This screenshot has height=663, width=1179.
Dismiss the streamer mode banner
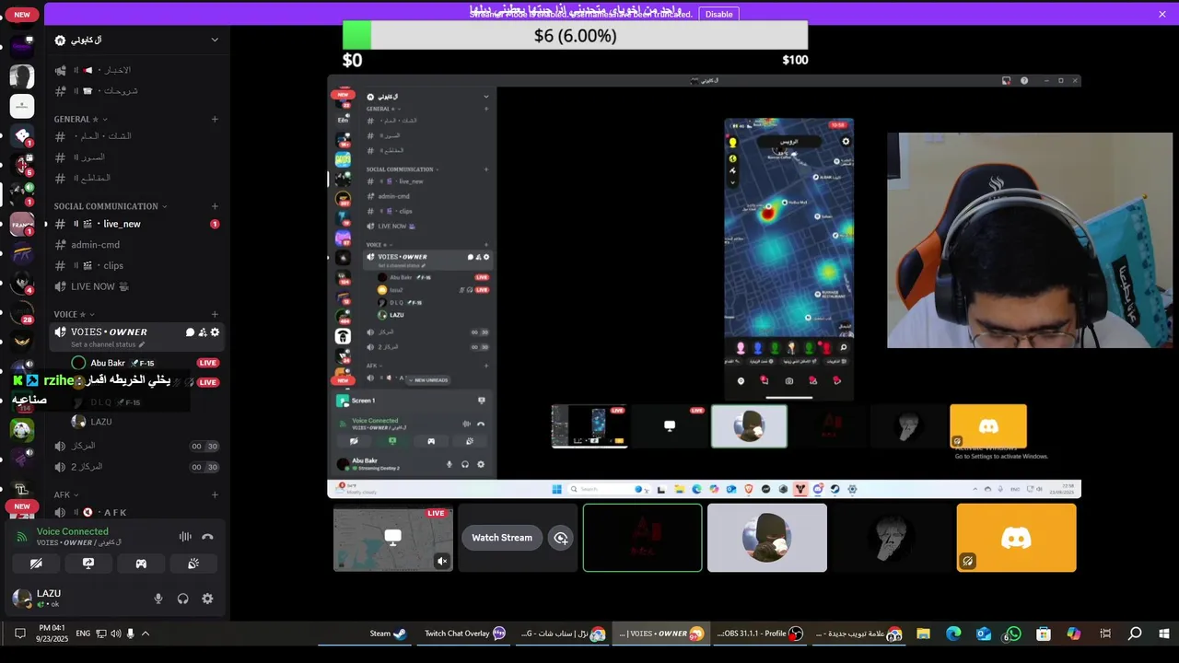pyautogui.click(x=1162, y=14)
